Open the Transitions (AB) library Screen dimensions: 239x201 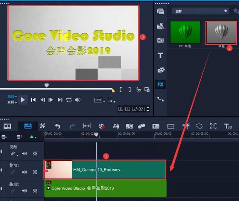(160, 40)
